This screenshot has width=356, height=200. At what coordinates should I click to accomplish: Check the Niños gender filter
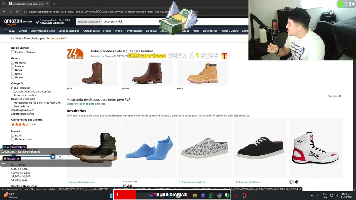(13, 70)
